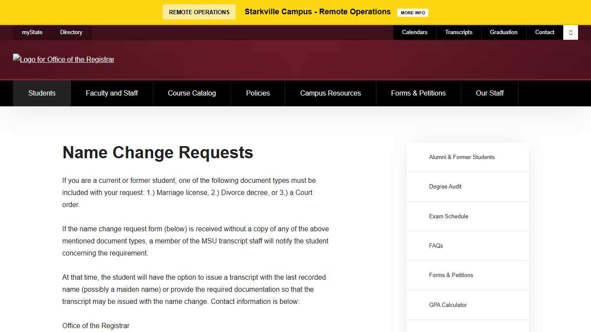Open the Policies section

tap(258, 93)
